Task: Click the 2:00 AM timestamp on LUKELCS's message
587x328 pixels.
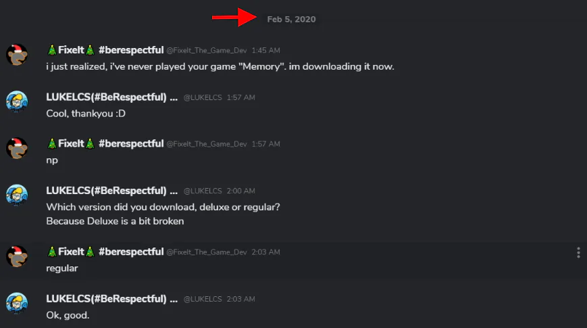Action: [x=240, y=191]
